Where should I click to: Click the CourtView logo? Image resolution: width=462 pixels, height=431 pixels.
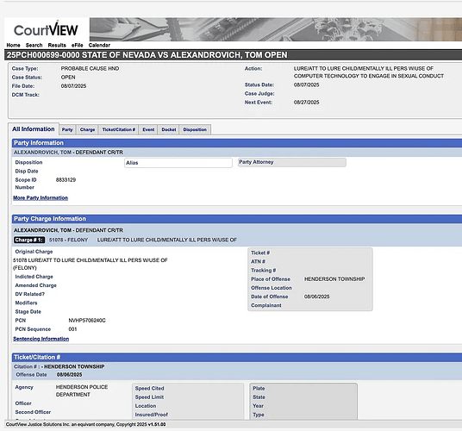(46, 29)
